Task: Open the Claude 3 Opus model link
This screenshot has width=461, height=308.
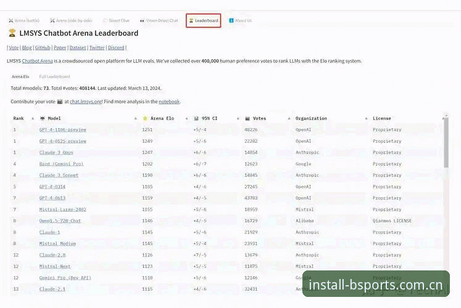Action: click(56, 153)
